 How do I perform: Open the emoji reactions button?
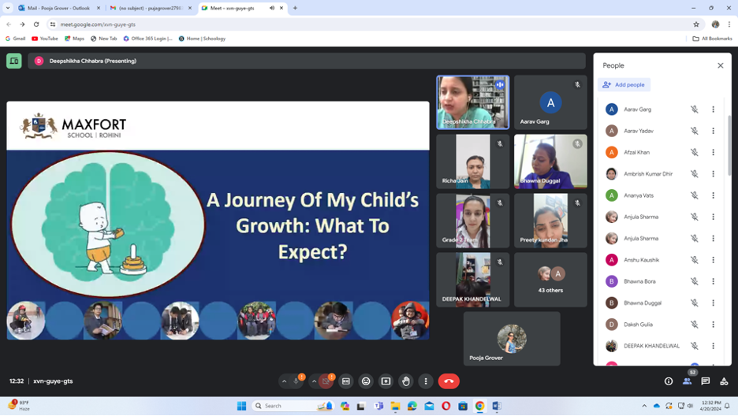click(x=366, y=381)
